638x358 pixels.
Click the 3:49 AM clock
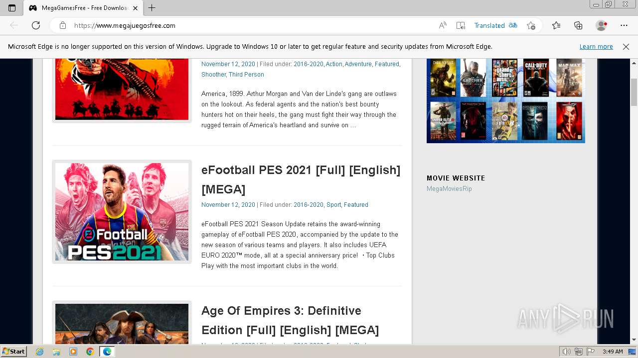click(613, 352)
